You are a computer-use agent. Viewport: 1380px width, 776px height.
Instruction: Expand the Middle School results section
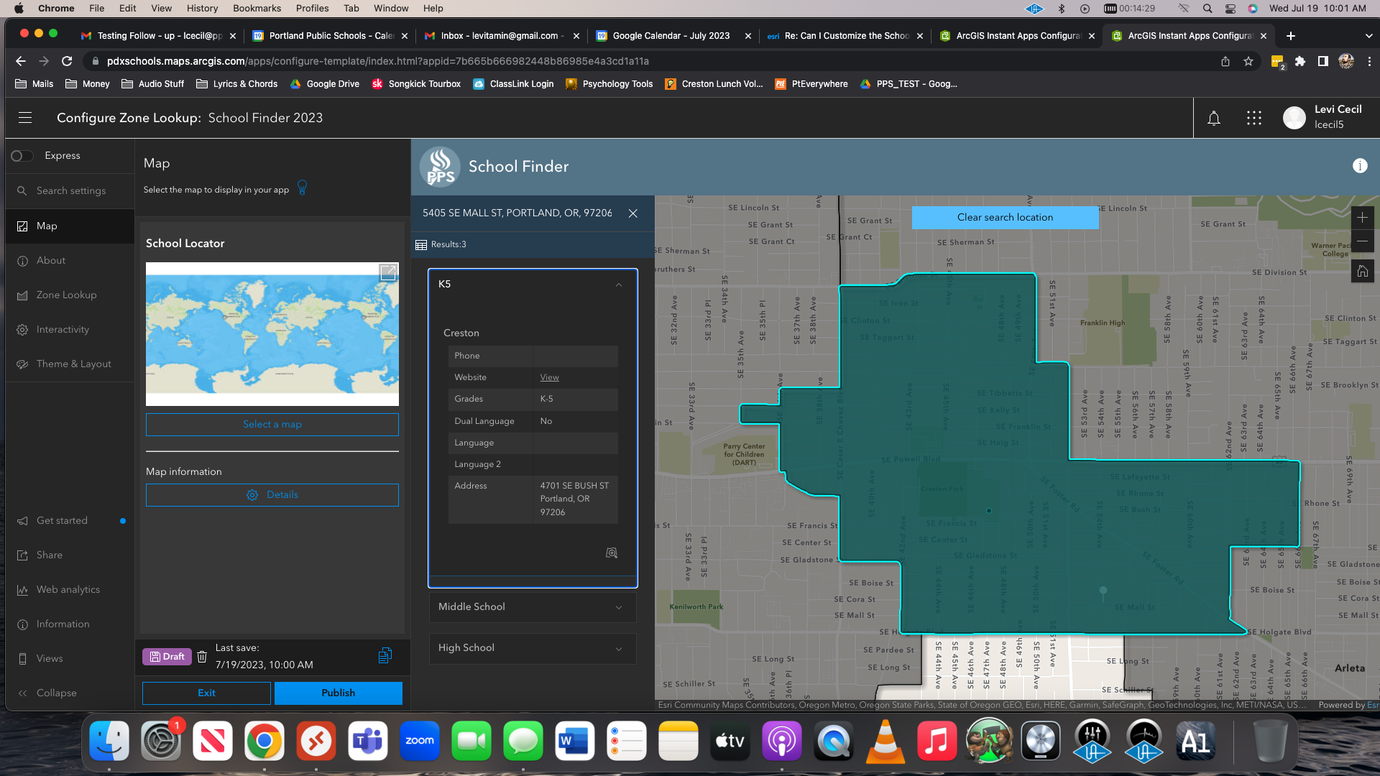coord(532,607)
